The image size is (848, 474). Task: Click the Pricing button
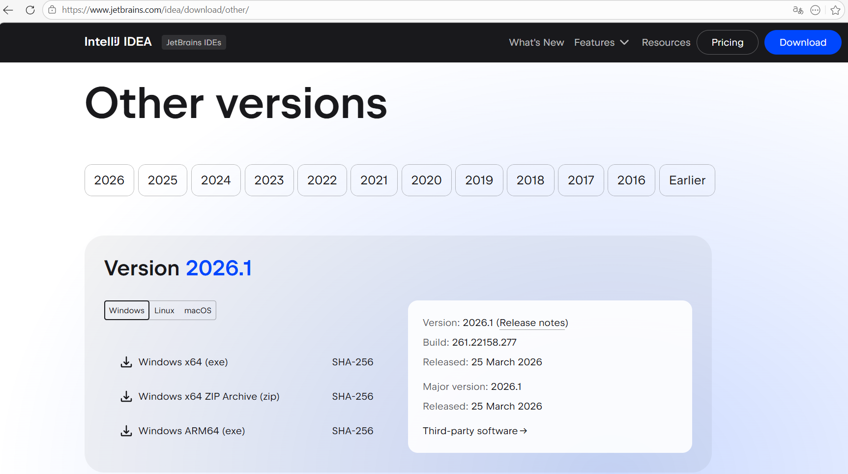tap(727, 42)
